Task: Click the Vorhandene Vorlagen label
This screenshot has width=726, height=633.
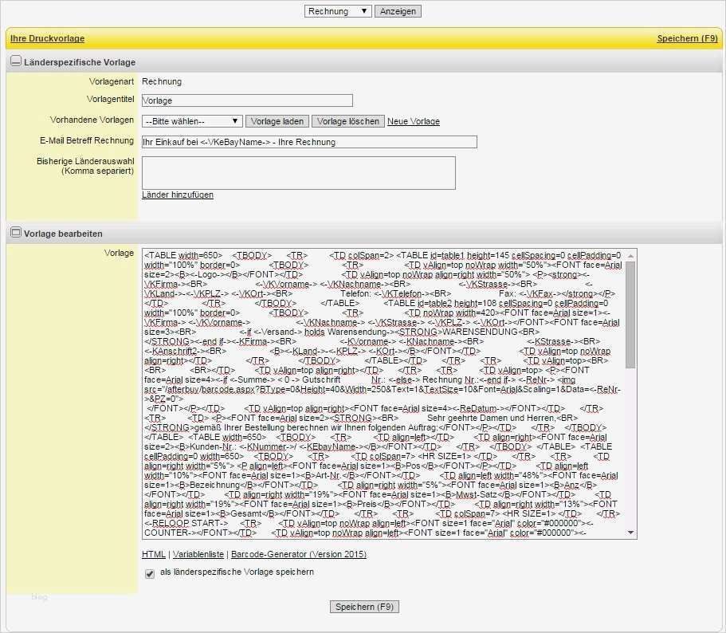Action: point(92,120)
